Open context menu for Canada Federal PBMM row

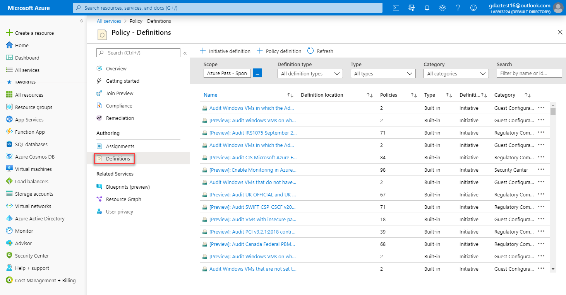[541, 244]
